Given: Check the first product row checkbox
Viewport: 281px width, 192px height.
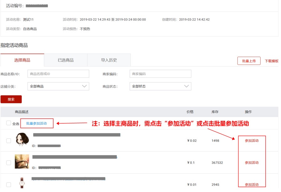Looking at the screenshot, I should click(x=8, y=141).
